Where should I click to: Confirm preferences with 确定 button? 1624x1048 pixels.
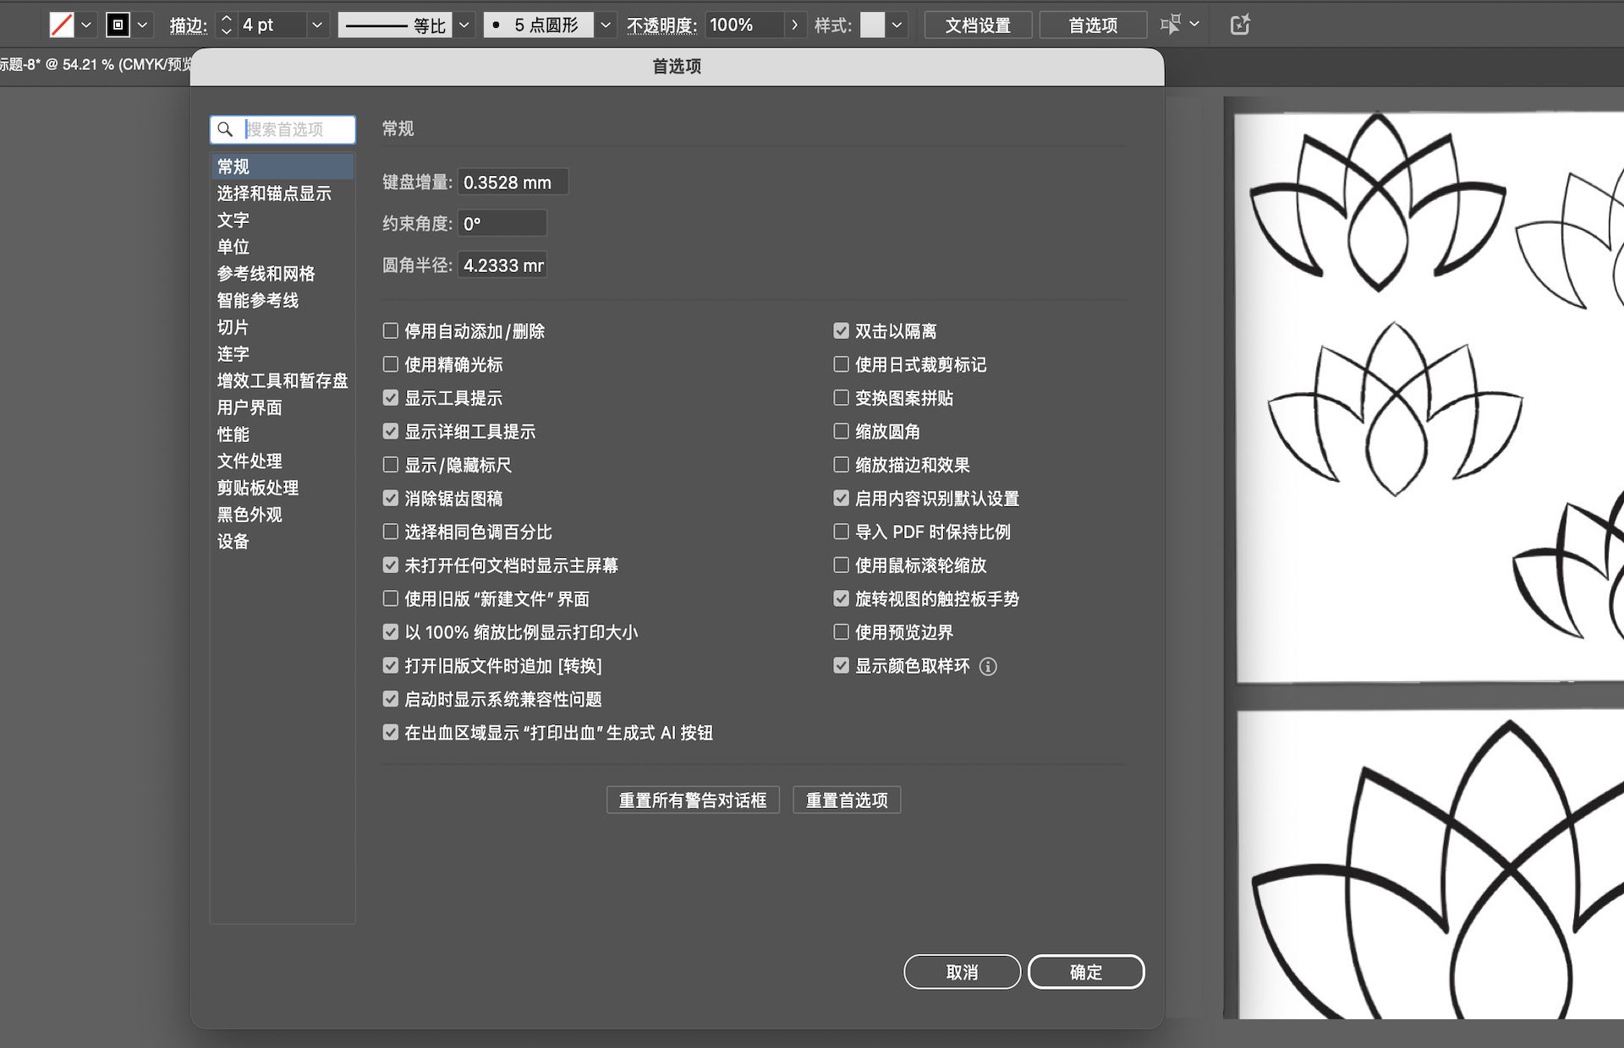(1086, 972)
